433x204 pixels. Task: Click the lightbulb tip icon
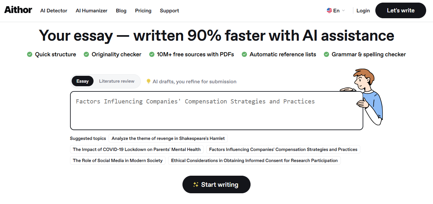click(x=149, y=81)
